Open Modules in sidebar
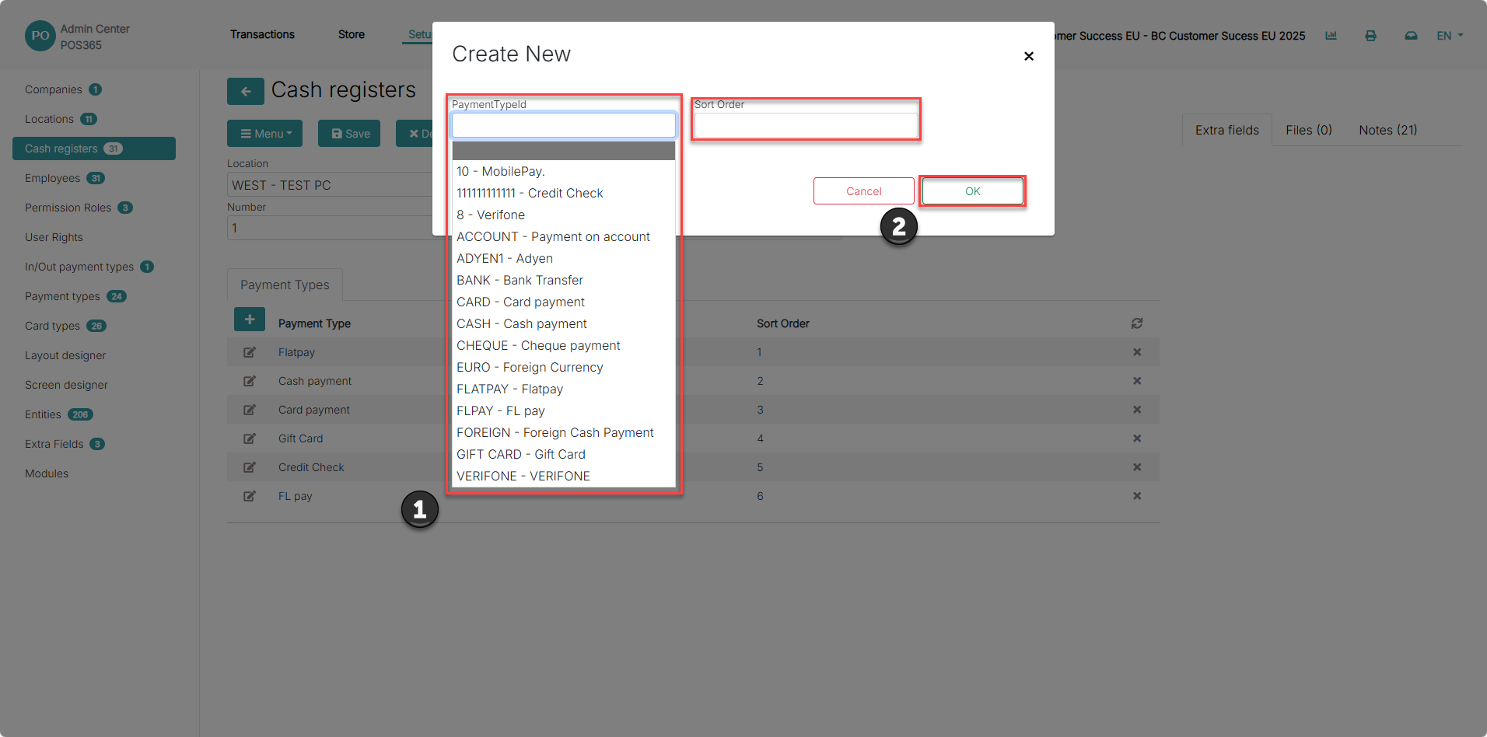This screenshot has height=737, width=1487. coord(47,473)
